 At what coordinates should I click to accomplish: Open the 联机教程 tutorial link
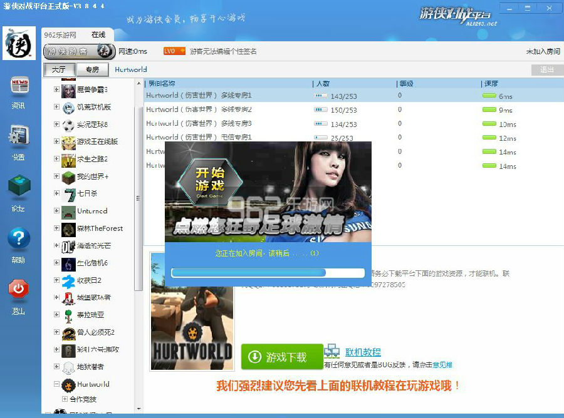pos(363,352)
